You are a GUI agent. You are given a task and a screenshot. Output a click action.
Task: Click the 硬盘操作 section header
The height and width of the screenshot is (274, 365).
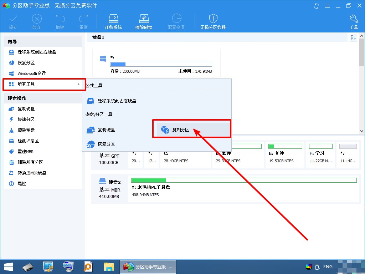click(x=43, y=98)
